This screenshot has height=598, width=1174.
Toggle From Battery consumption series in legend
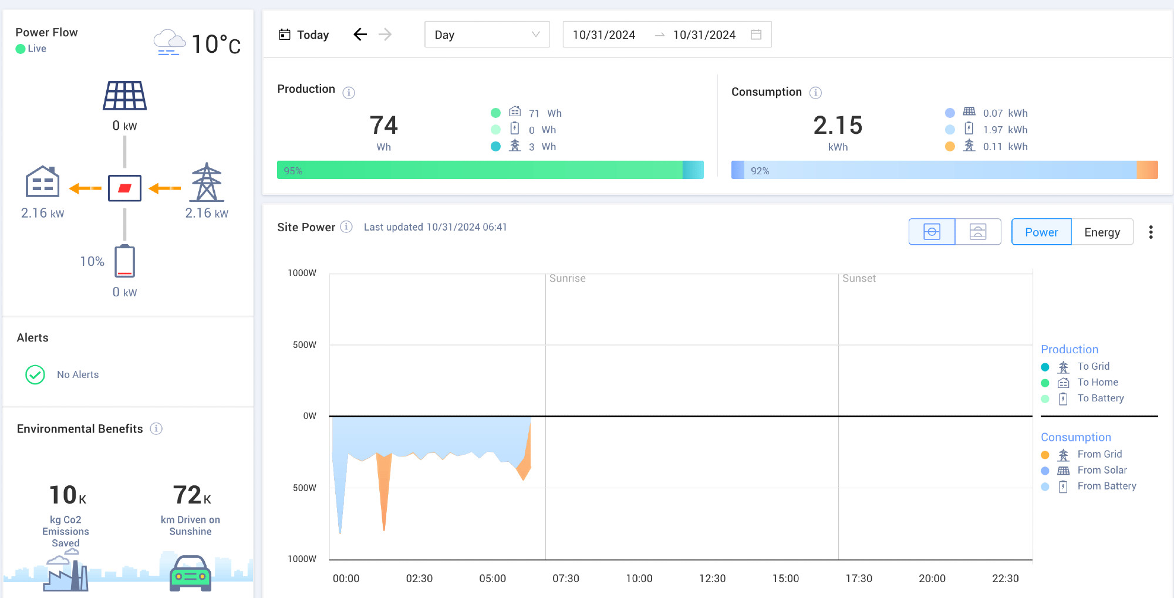pyautogui.click(x=1088, y=486)
